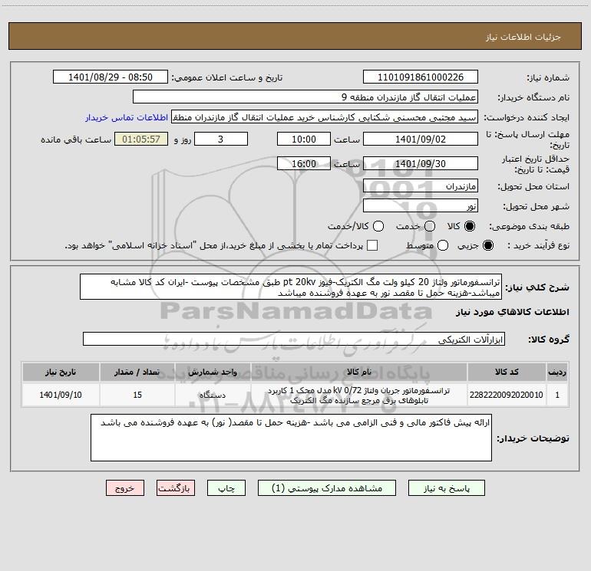Click the واحد شمارش column header
The image size is (591, 571).
213,372
